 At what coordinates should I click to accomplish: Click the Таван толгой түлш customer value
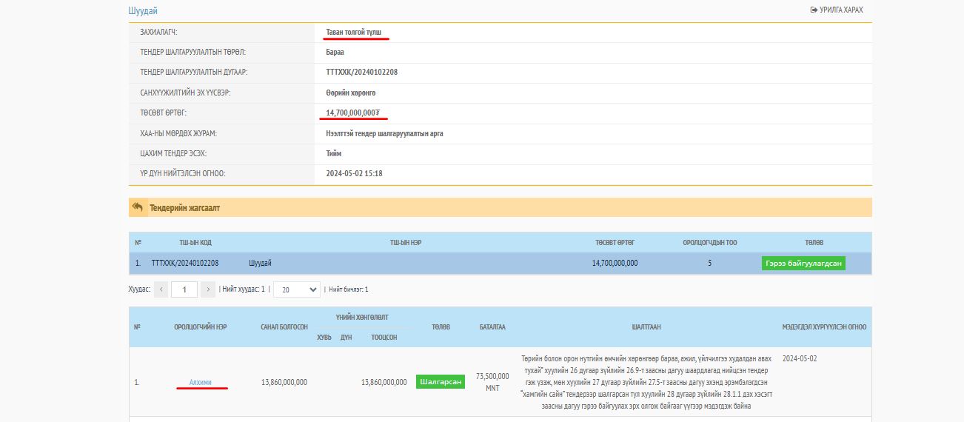(357, 33)
